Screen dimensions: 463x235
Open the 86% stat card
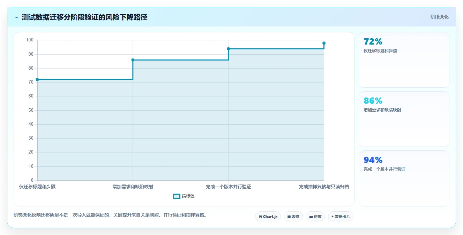point(404,119)
